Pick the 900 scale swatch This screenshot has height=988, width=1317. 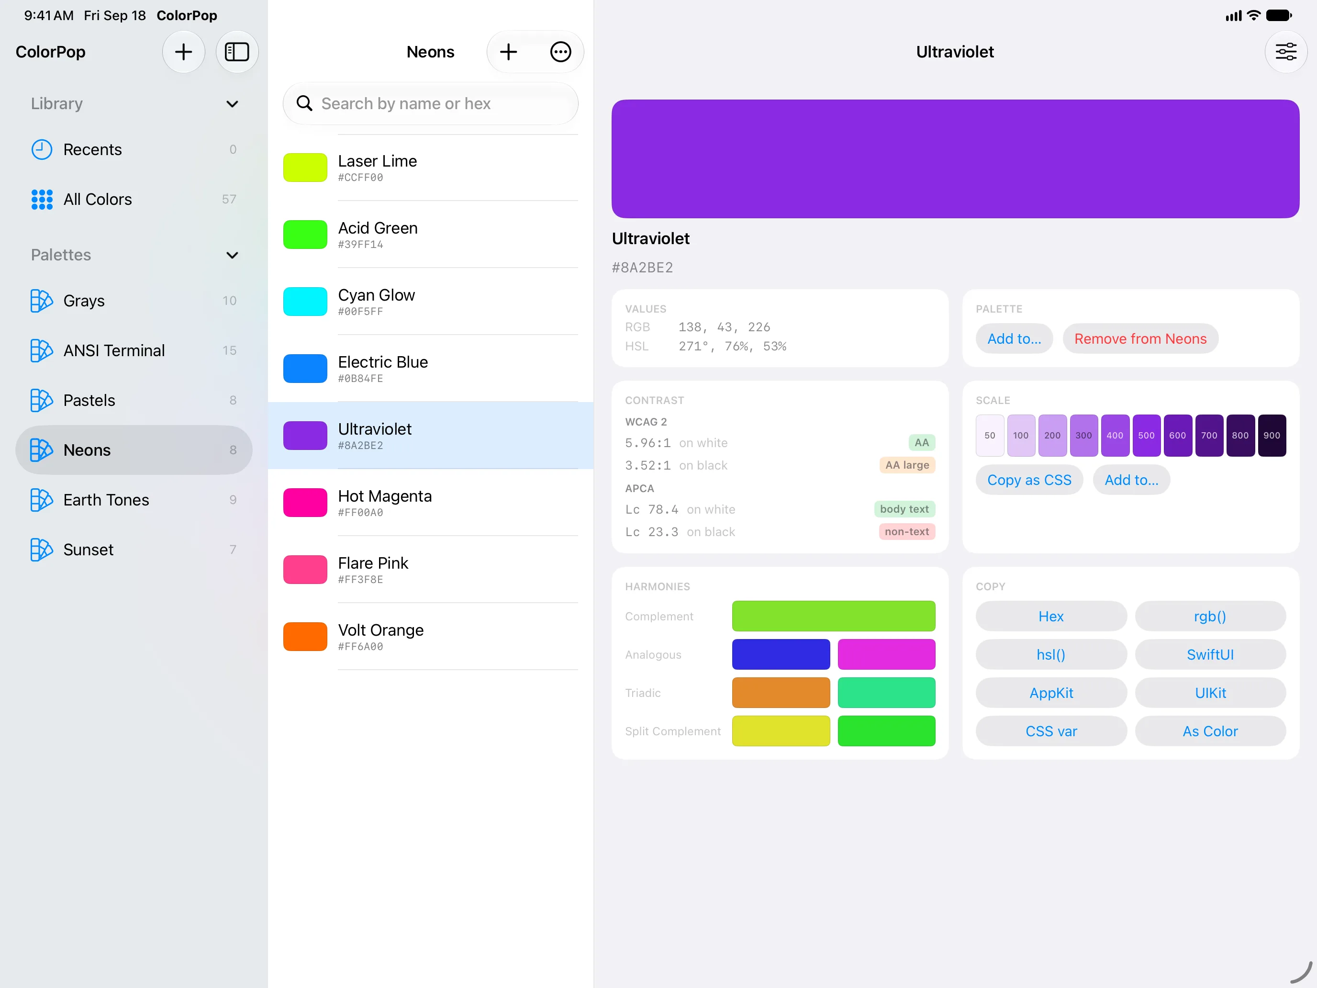pyautogui.click(x=1272, y=435)
